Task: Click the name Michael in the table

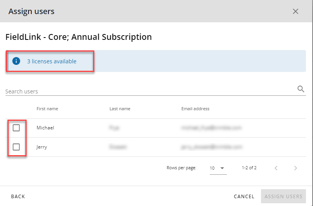Action: 45,128
